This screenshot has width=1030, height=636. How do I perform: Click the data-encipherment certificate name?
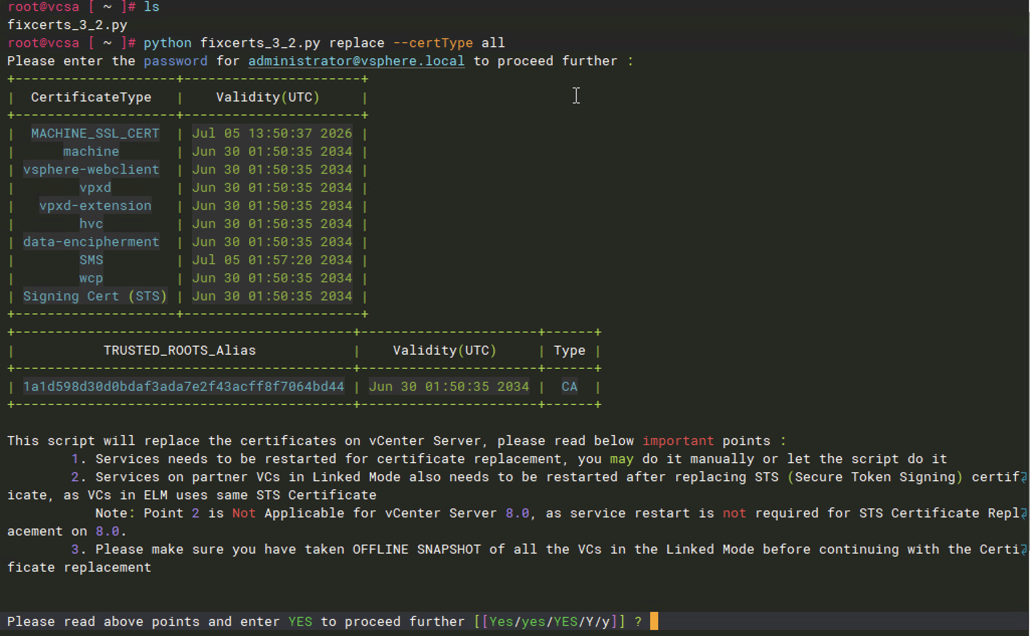pyautogui.click(x=91, y=242)
